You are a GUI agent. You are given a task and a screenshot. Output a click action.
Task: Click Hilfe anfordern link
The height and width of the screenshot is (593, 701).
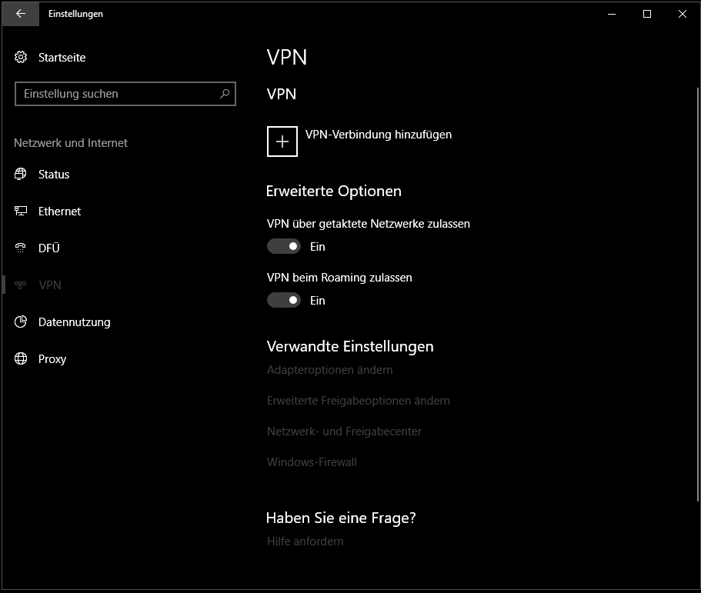[x=305, y=541]
